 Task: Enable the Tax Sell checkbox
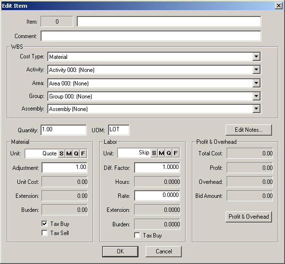44,233
